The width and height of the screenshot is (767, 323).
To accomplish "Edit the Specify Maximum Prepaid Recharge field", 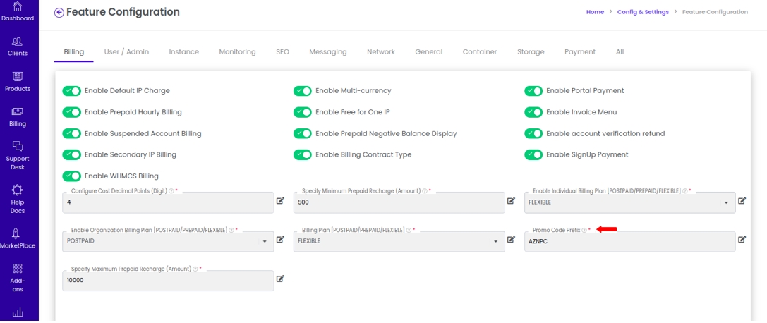I will point(280,279).
